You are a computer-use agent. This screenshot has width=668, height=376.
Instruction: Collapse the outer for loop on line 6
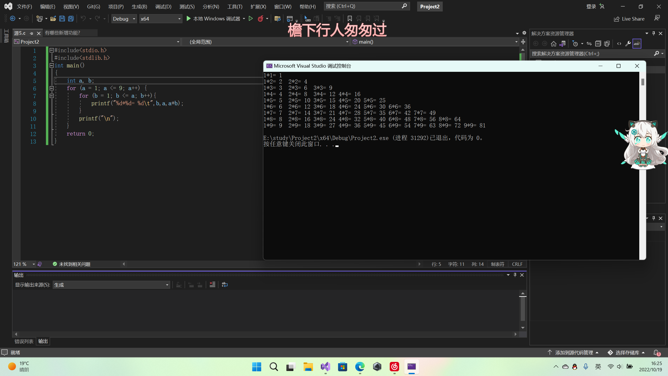pyautogui.click(x=52, y=88)
